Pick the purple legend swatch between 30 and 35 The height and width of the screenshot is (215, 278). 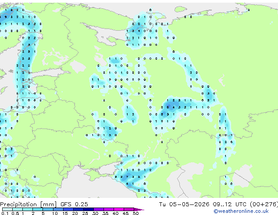[98, 209]
